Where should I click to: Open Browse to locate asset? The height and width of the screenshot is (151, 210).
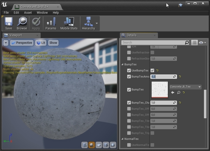(22, 23)
